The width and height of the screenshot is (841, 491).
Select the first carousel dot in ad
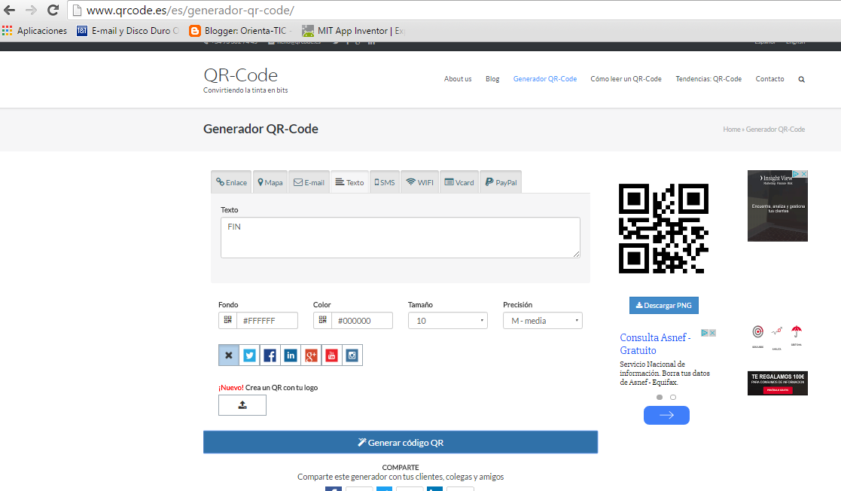pos(660,397)
